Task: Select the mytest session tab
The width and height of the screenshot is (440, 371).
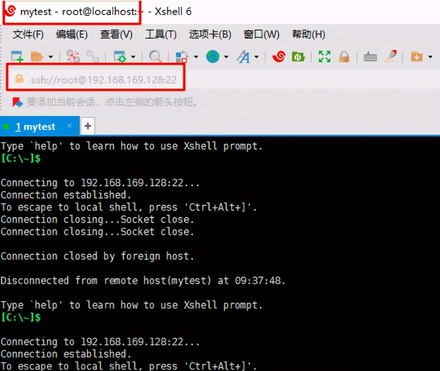Action: pyautogui.click(x=36, y=126)
